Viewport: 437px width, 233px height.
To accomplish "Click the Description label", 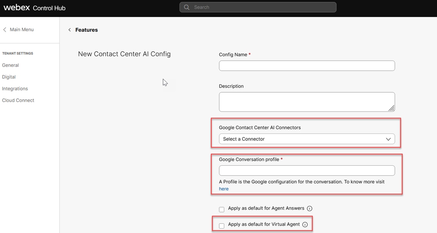I will pos(231,86).
